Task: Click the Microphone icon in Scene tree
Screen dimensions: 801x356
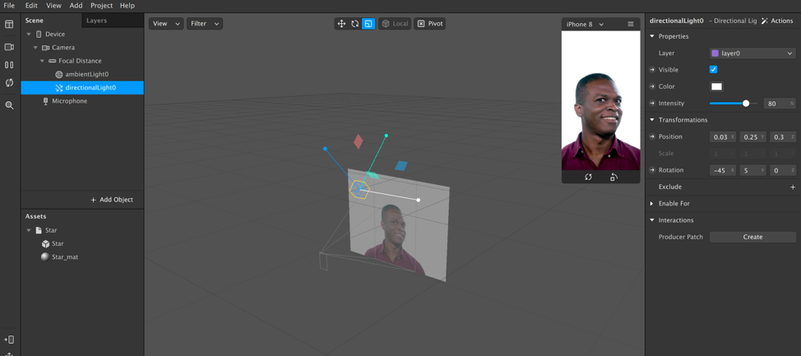Action: coord(45,101)
